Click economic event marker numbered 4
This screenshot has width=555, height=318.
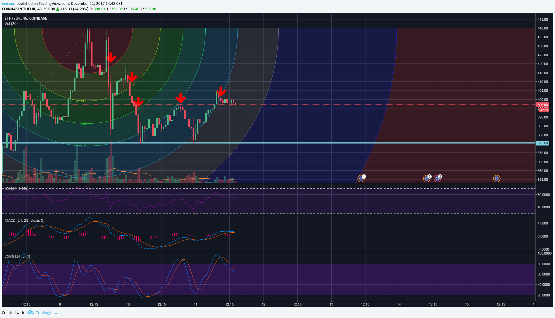[361, 179]
